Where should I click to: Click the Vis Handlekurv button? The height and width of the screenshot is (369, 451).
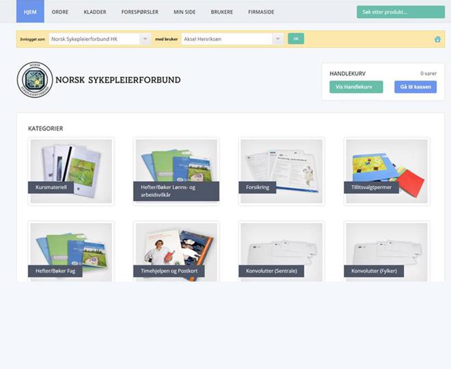[x=355, y=87]
